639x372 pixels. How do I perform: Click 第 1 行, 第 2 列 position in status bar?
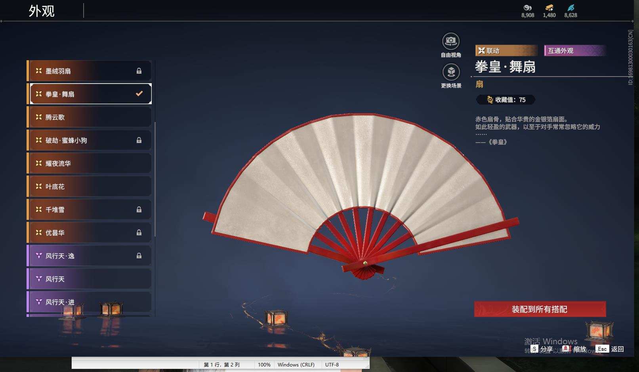[222, 365]
